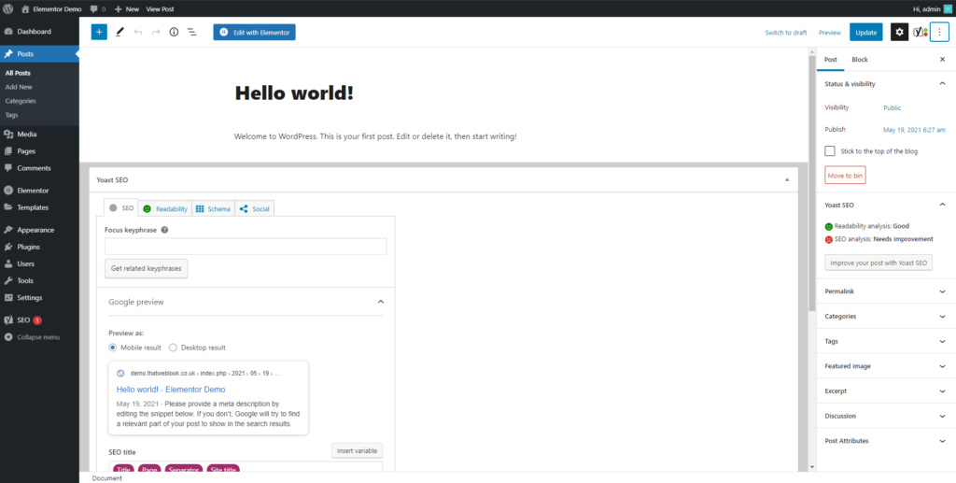Open the post Details info icon

point(174,32)
